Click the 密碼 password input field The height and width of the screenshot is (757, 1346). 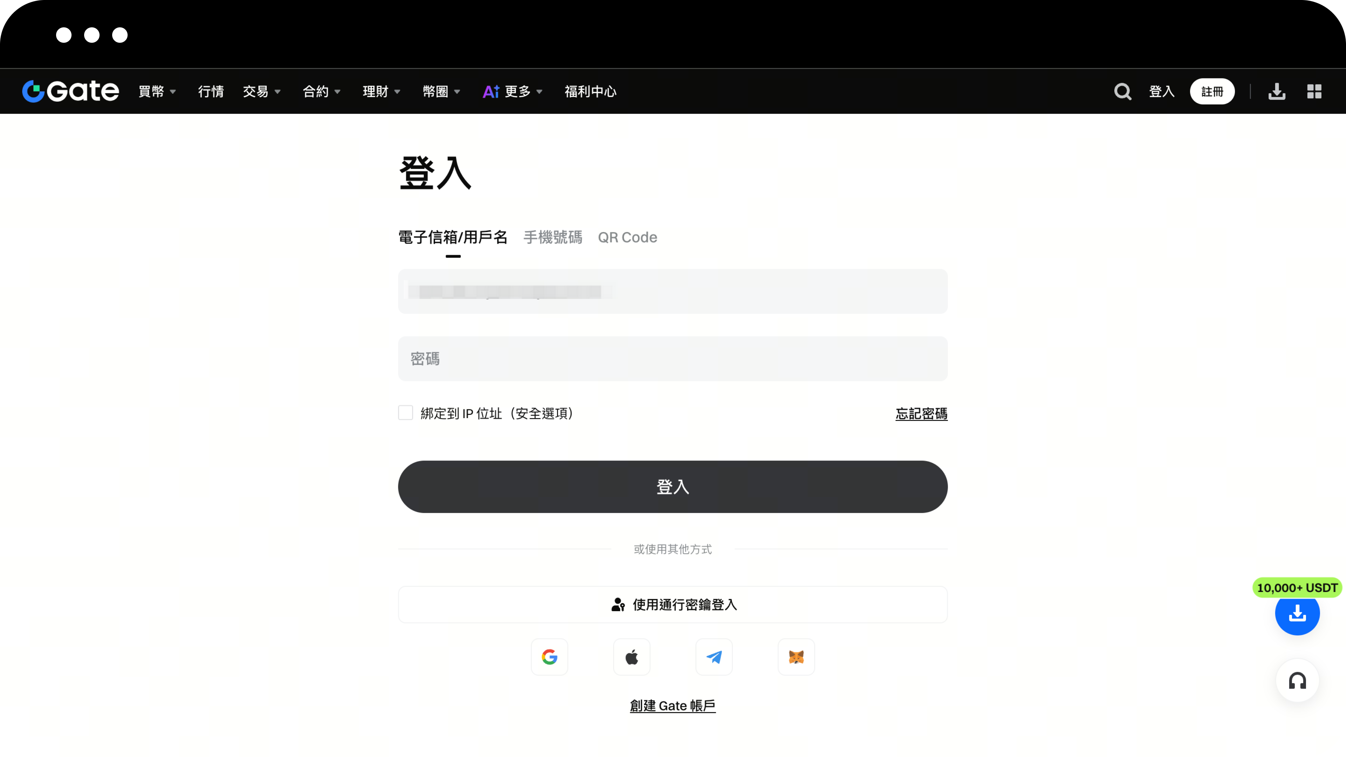[673, 359]
